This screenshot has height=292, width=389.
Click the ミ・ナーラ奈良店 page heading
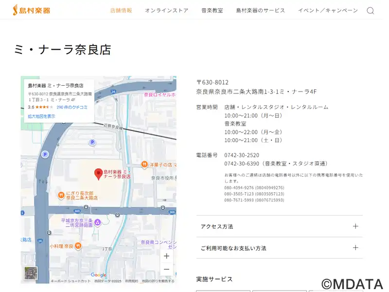(x=63, y=50)
